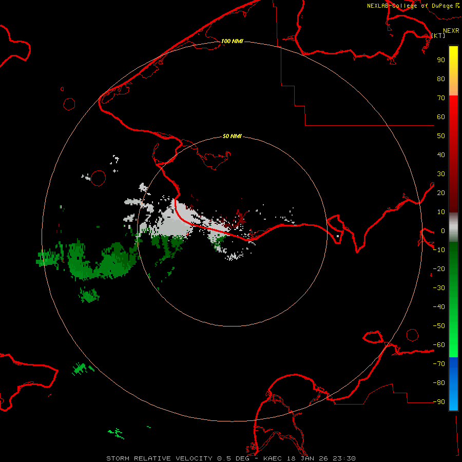Click the Storm Relative Velocity caption at the bottom
The width and height of the screenshot is (462, 462).
(230, 458)
